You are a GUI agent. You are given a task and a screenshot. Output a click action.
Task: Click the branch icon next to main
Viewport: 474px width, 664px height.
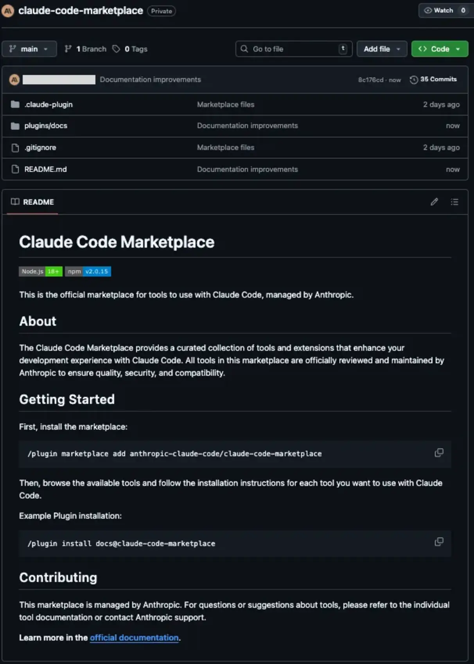click(x=68, y=49)
